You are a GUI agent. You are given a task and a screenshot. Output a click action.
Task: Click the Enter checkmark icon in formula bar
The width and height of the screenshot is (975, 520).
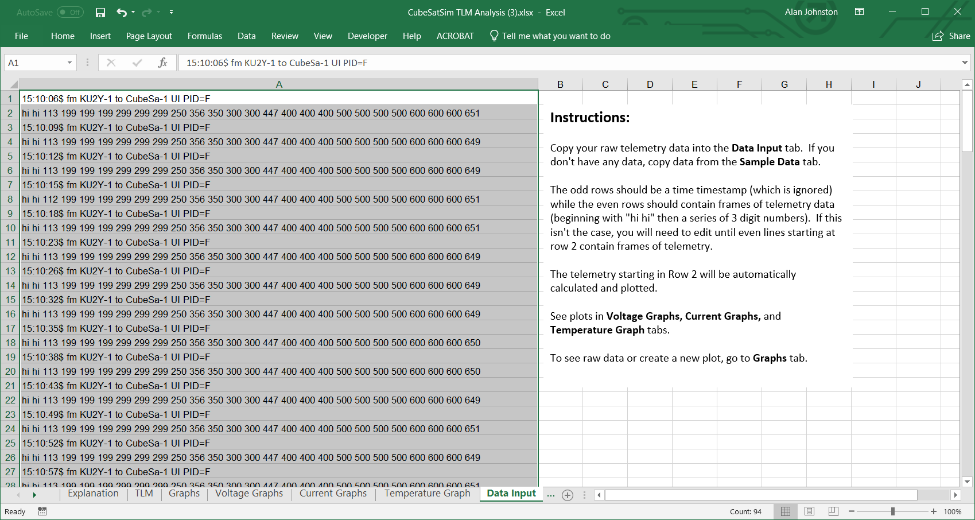pos(137,63)
